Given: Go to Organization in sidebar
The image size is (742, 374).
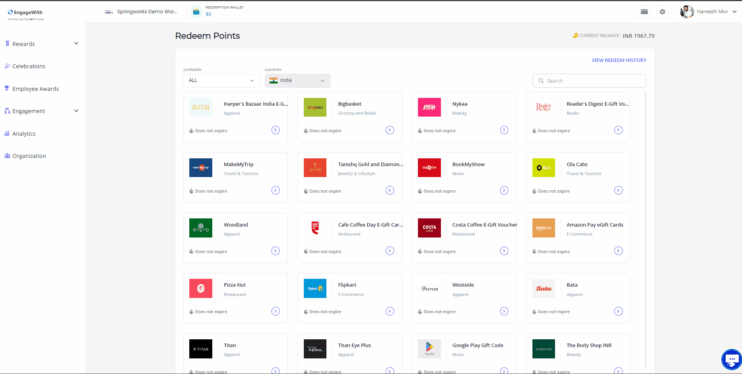Looking at the screenshot, I should pos(29,156).
